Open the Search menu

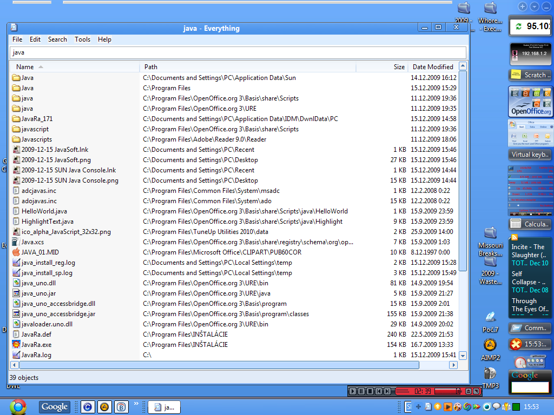point(57,39)
